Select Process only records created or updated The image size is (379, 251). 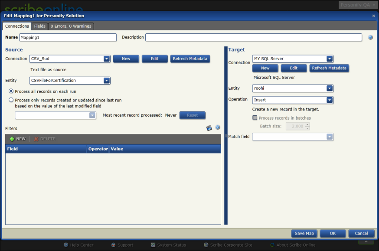pyautogui.click(x=11, y=100)
